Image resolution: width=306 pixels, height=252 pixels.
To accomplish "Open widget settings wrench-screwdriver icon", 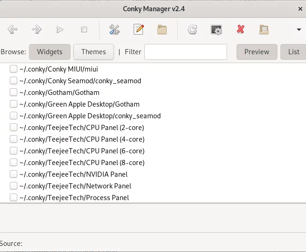I will pyautogui.click(x=114, y=29).
